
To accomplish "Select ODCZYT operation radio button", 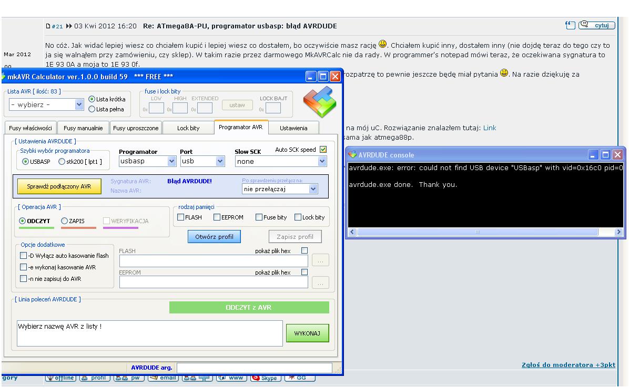I will pyautogui.click(x=23, y=221).
